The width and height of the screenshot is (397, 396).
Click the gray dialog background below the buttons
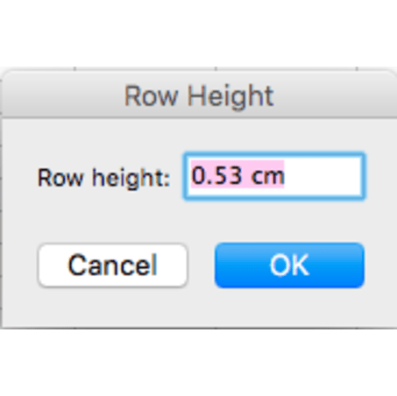[199, 308]
